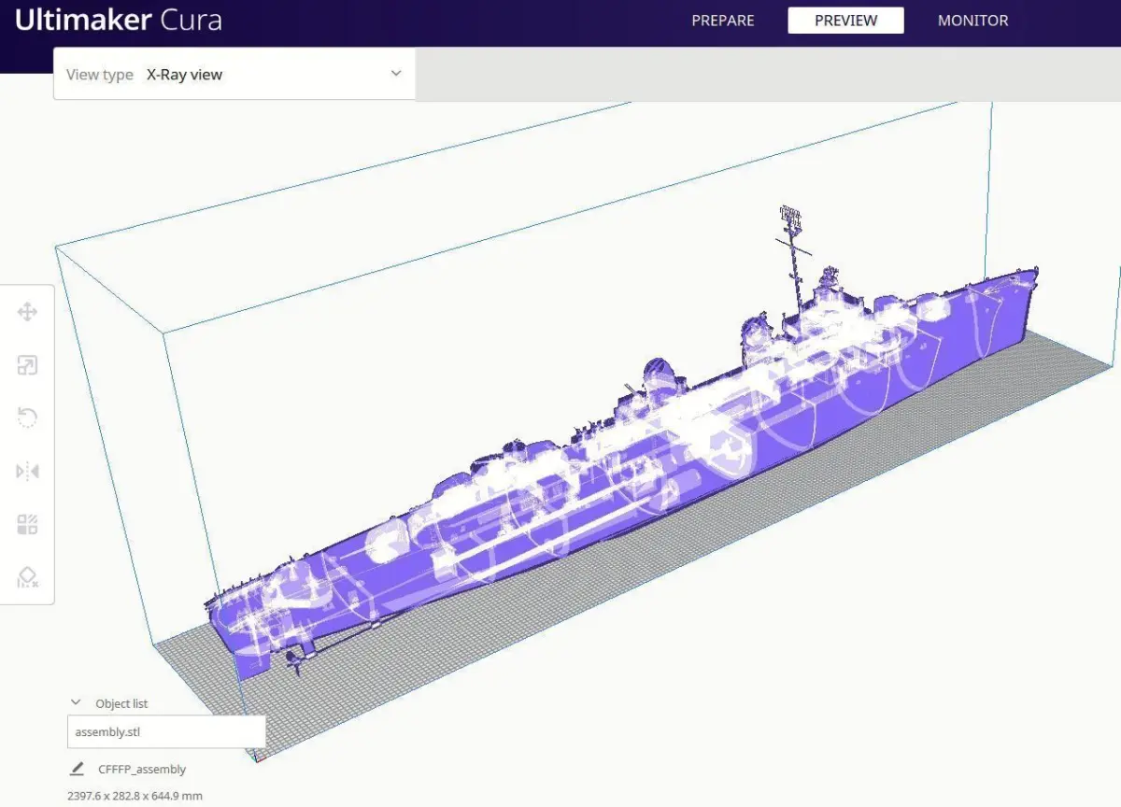The width and height of the screenshot is (1121, 807).
Task: Click the pencil icon to rename CFFFP_assembly
Action: click(x=77, y=770)
